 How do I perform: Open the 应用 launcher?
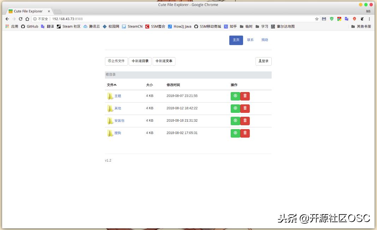tap(14, 26)
